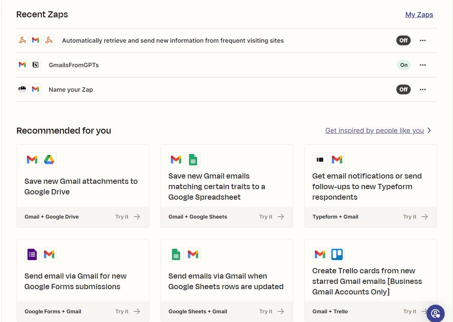Click Try it on the Gmail + Google Drive card
This screenshot has width=453, height=322.
[122, 217]
